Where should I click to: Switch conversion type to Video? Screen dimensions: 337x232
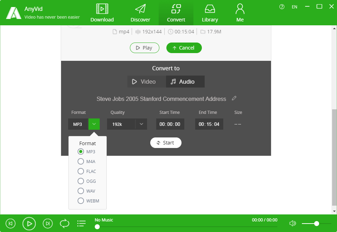(x=147, y=82)
